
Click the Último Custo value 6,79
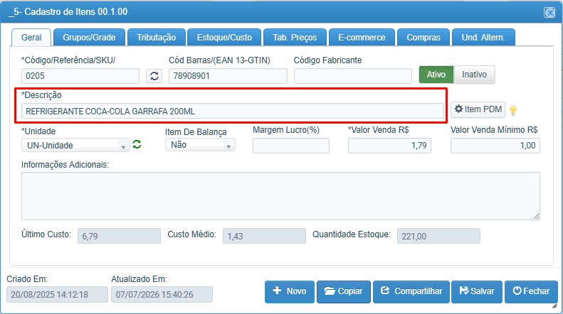pyautogui.click(x=119, y=237)
